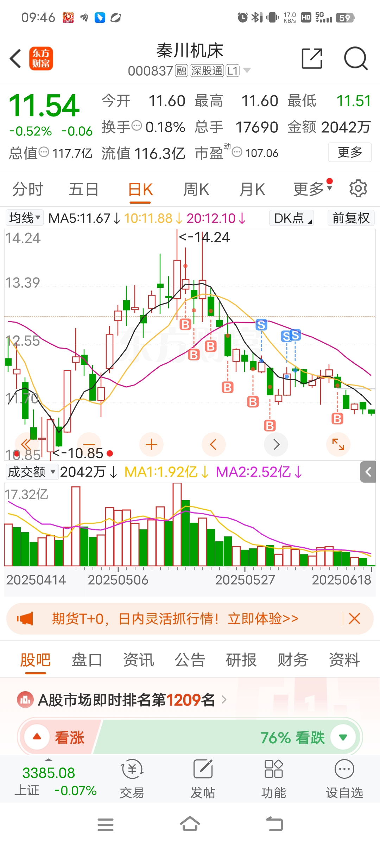Tap the Android back navigation button
This screenshot has height=847, width=380.
[274, 824]
